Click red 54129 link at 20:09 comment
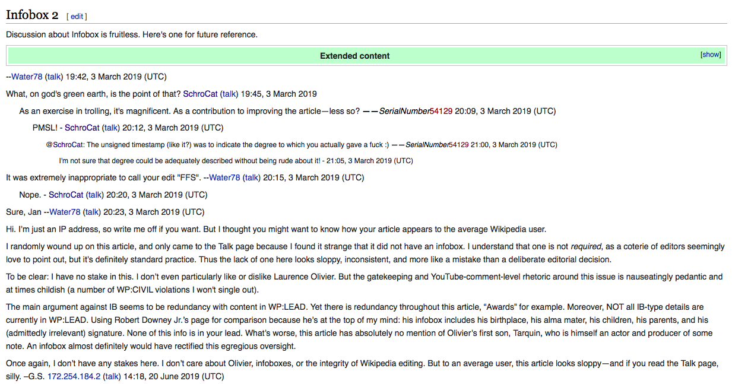The width and height of the screenshot is (732, 384). (441, 111)
